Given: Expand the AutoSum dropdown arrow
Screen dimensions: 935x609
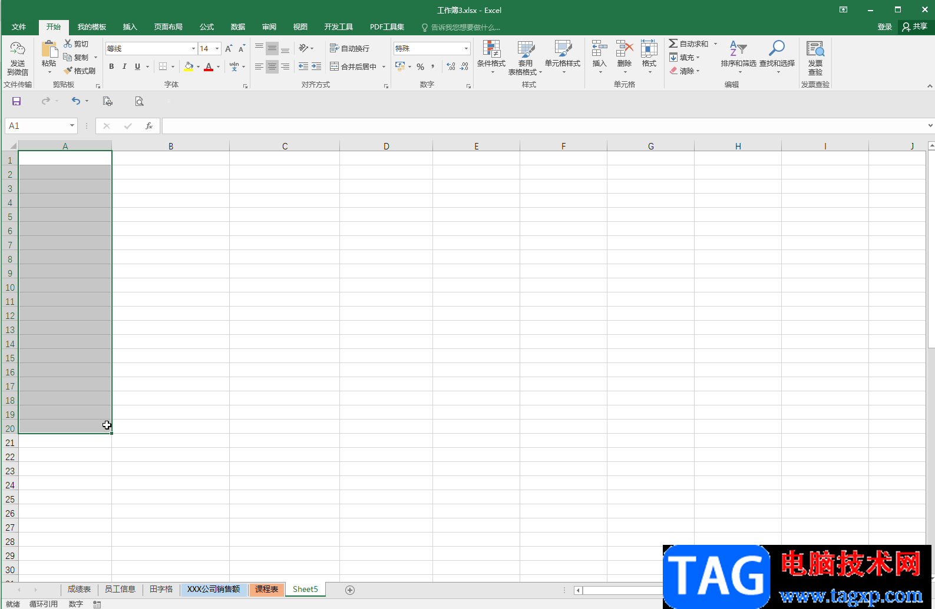Looking at the screenshot, I should 715,44.
